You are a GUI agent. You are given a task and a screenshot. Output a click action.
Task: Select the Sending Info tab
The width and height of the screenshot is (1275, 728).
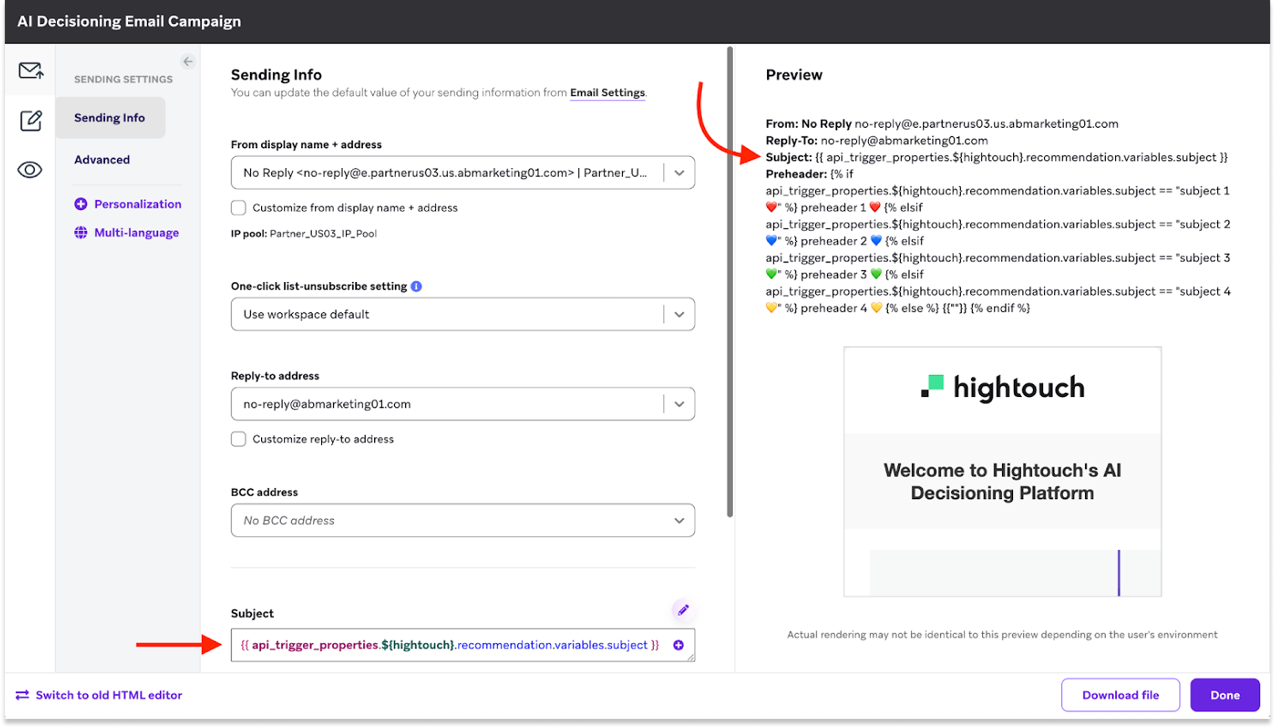click(109, 118)
